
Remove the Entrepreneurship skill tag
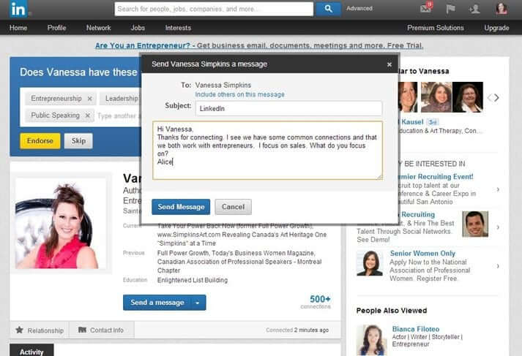pos(89,99)
